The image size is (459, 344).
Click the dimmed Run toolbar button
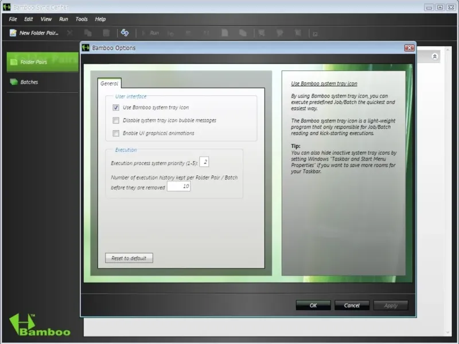(151, 33)
